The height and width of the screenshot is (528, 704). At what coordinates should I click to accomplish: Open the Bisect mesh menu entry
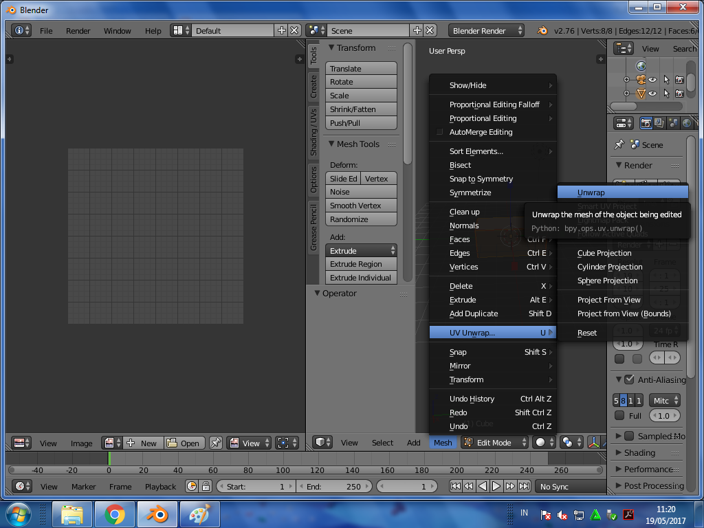point(492,165)
